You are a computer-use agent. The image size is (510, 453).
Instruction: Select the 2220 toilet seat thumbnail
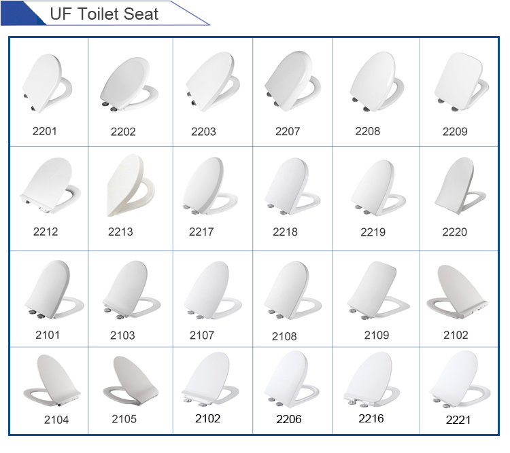(460, 185)
